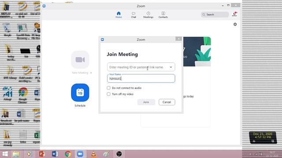Go to the Contacts tab
The image size is (282, 158).
point(163,15)
